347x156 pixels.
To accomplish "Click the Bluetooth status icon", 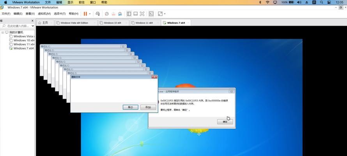I will click(x=260, y=2).
